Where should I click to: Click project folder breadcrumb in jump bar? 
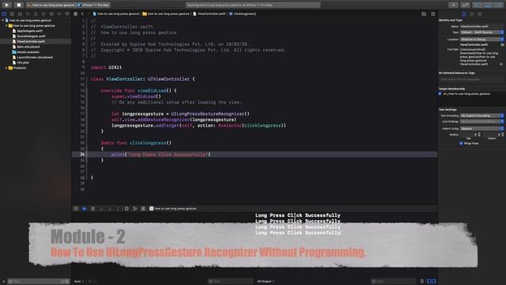coord(166,14)
